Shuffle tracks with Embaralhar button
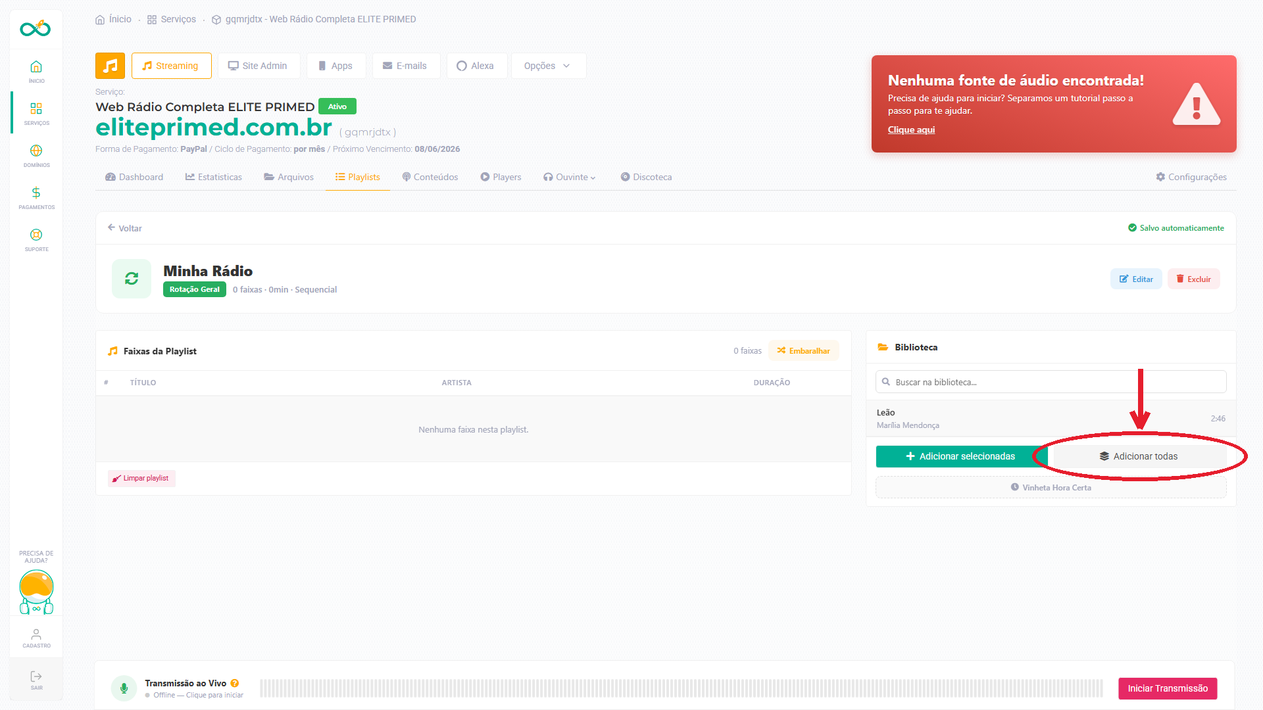 click(803, 350)
